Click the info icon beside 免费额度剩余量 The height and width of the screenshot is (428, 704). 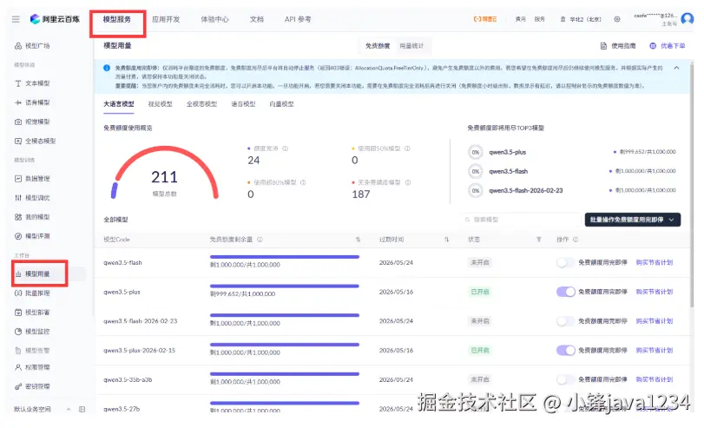pos(260,240)
